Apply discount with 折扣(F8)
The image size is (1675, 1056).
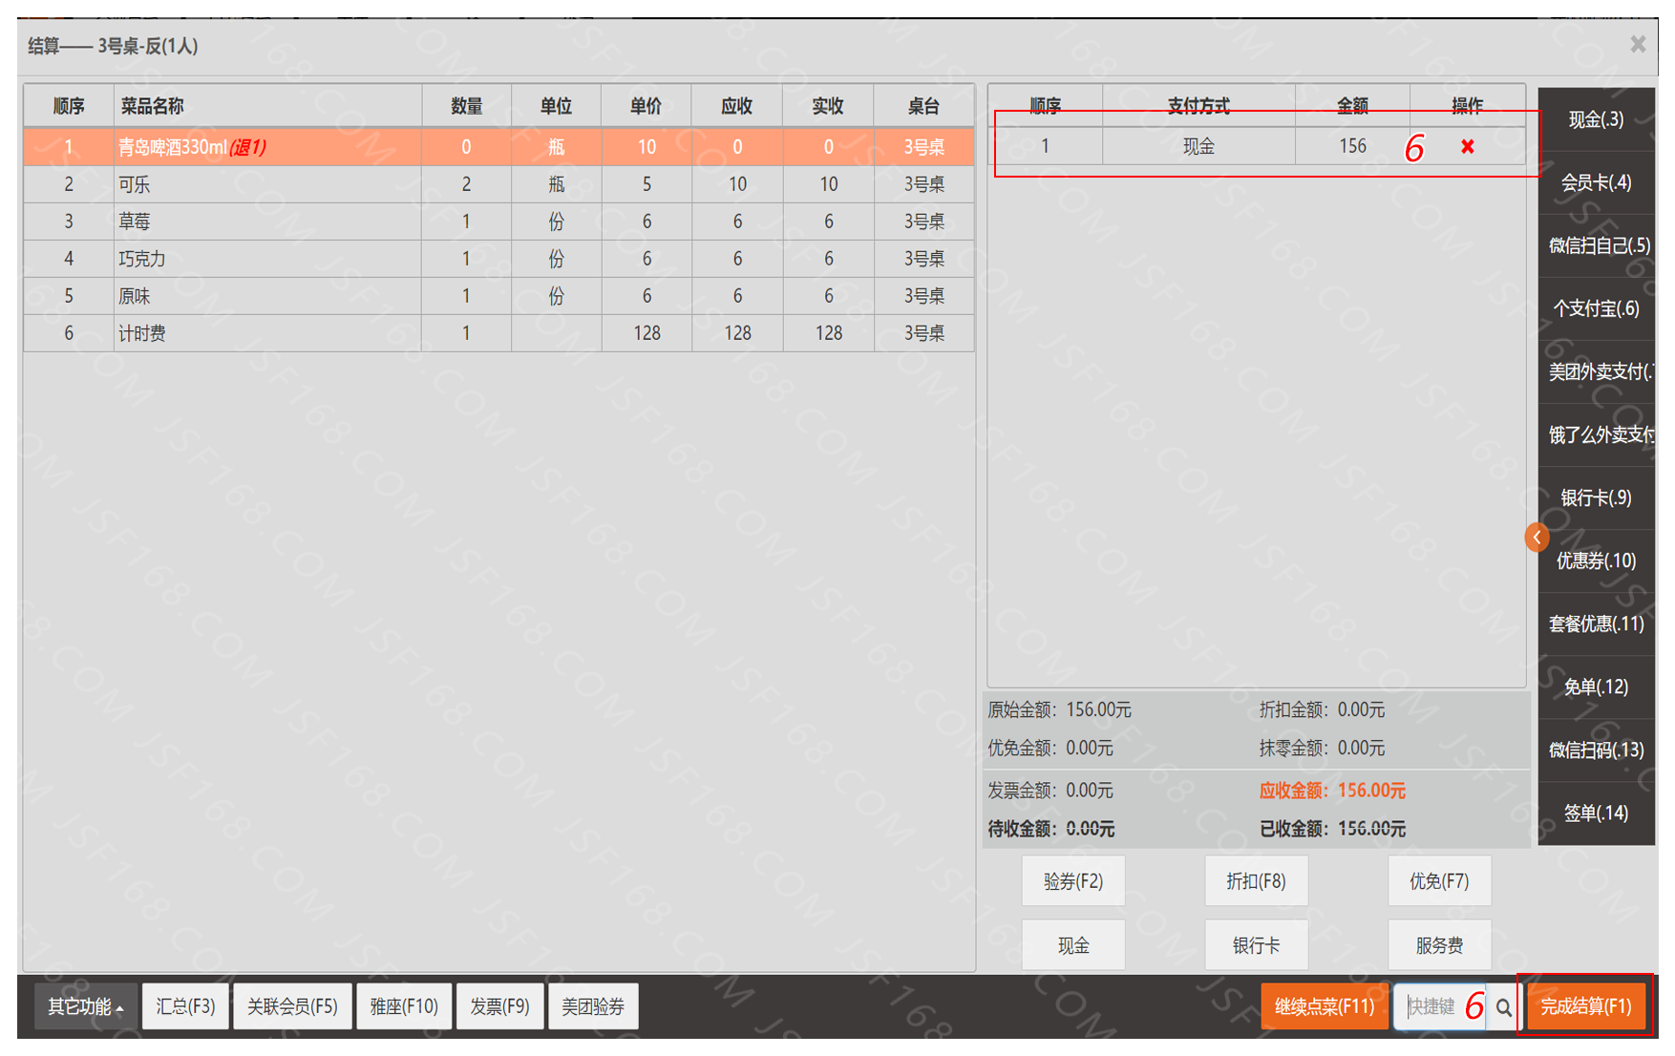(x=1256, y=880)
